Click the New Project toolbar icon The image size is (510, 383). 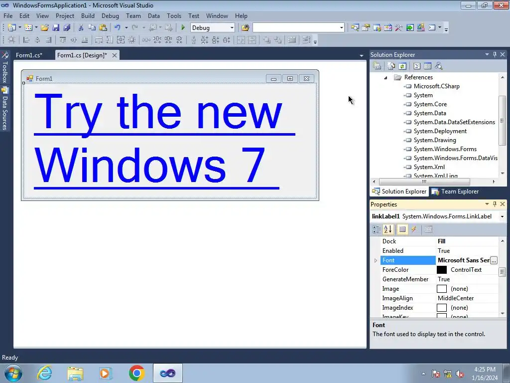[x=12, y=28]
